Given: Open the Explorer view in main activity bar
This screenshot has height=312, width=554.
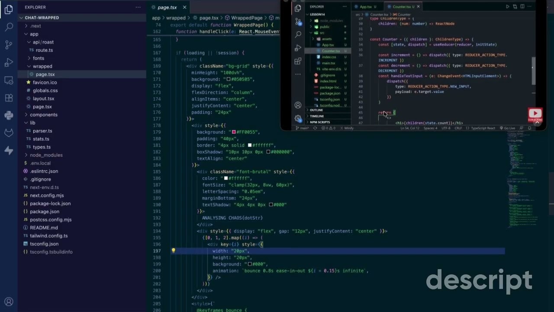Looking at the screenshot, I should [9, 10].
